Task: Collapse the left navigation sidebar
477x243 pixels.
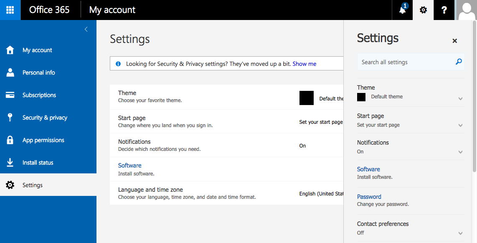Action: tap(86, 29)
